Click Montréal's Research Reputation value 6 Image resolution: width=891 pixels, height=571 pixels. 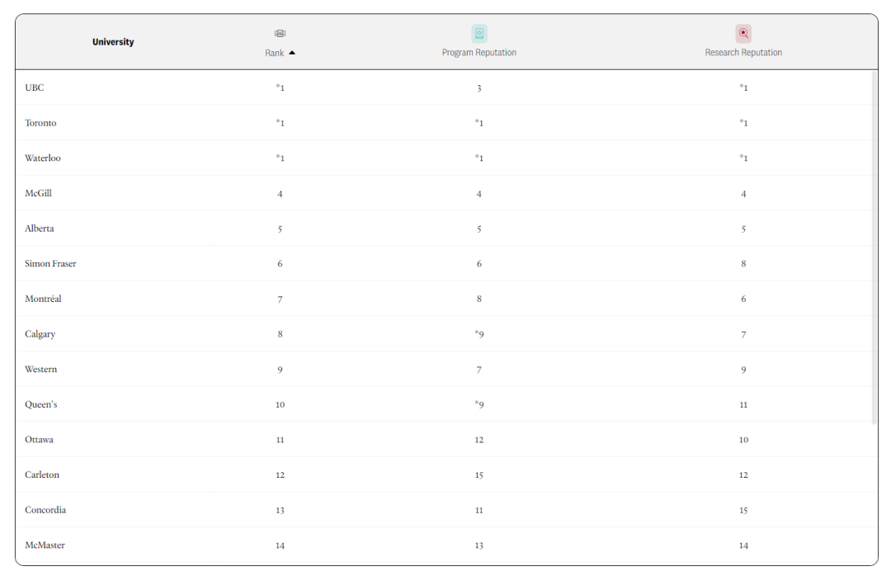click(x=743, y=299)
